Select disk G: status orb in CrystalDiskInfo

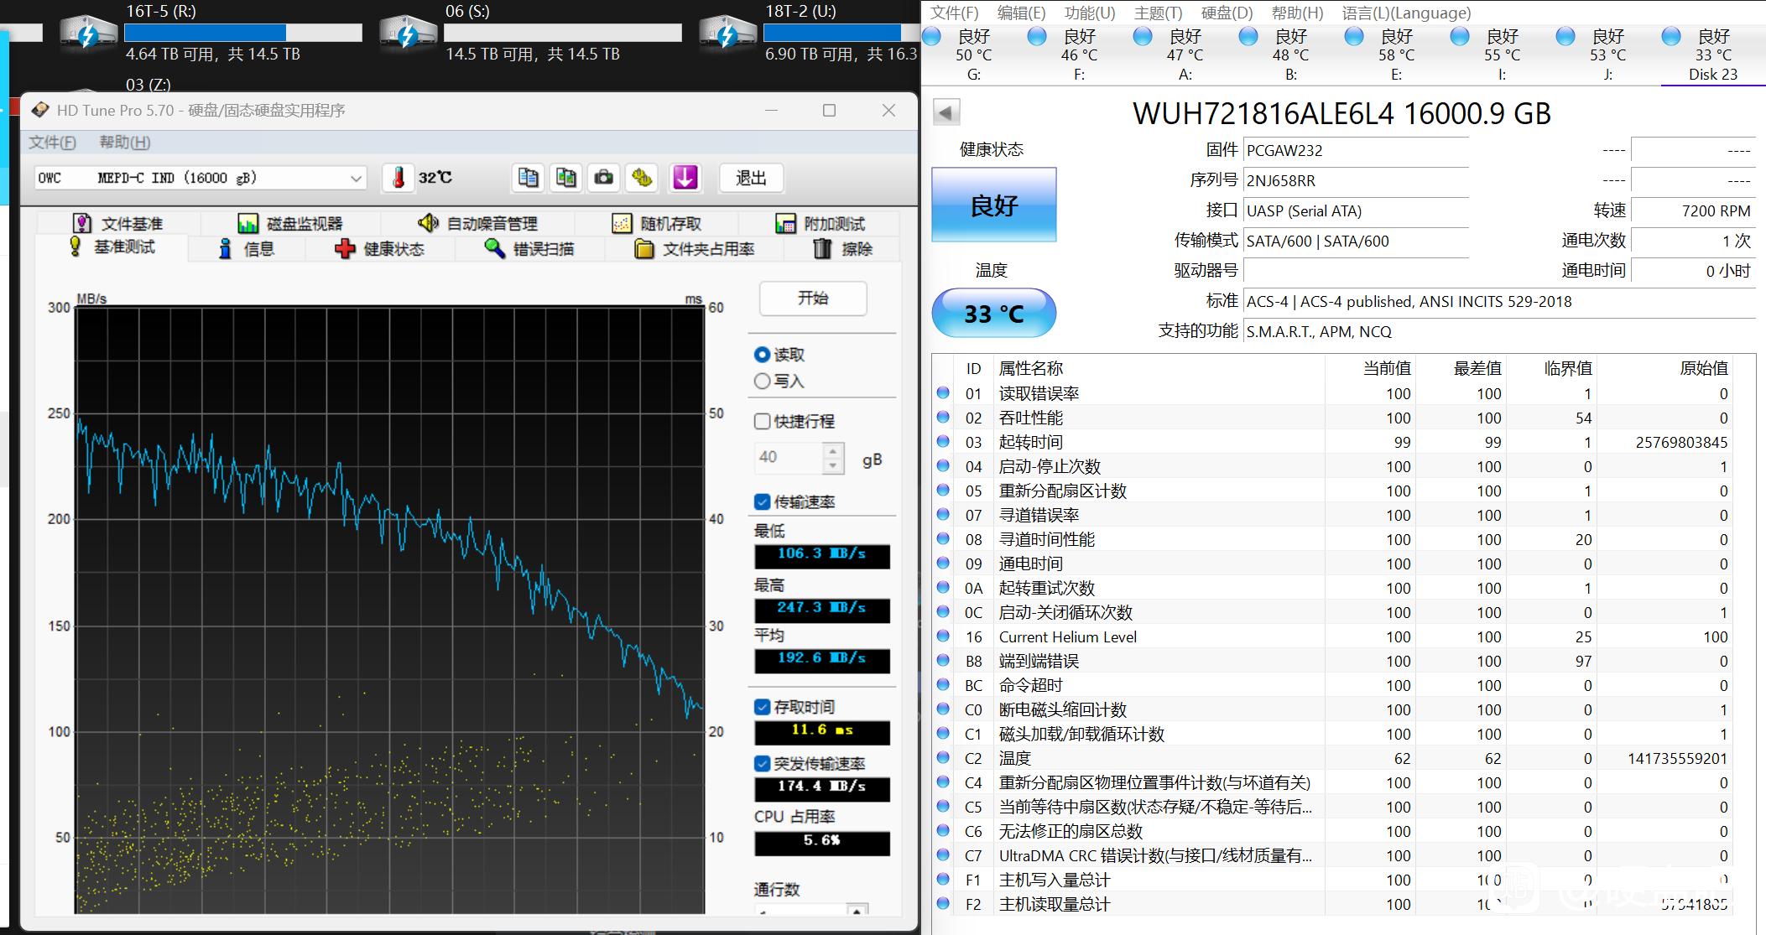point(932,36)
